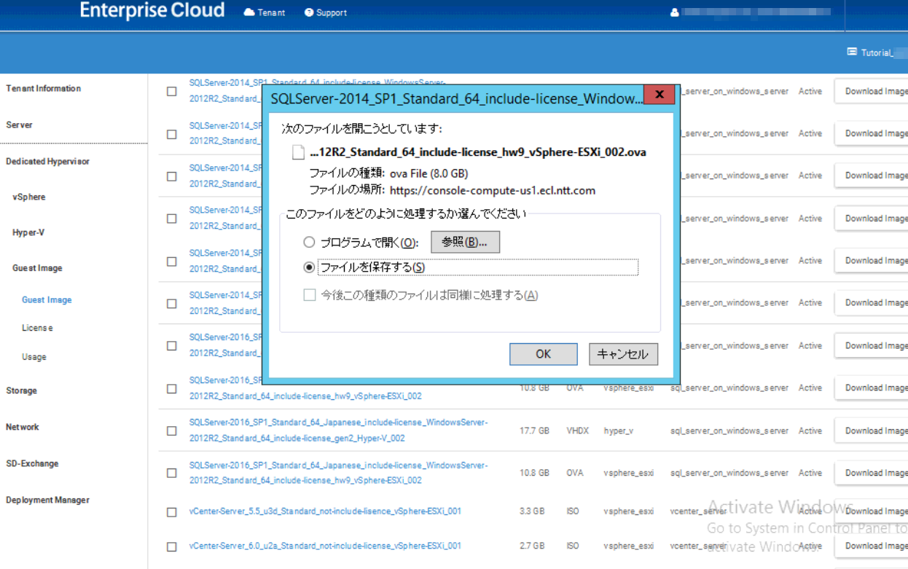The width and height of the screenshot is (908, 569).
Task: Click Download Image for vCenter-Server_6.0_u2a row
Action: pyautogui.click(x=871, y=546)
